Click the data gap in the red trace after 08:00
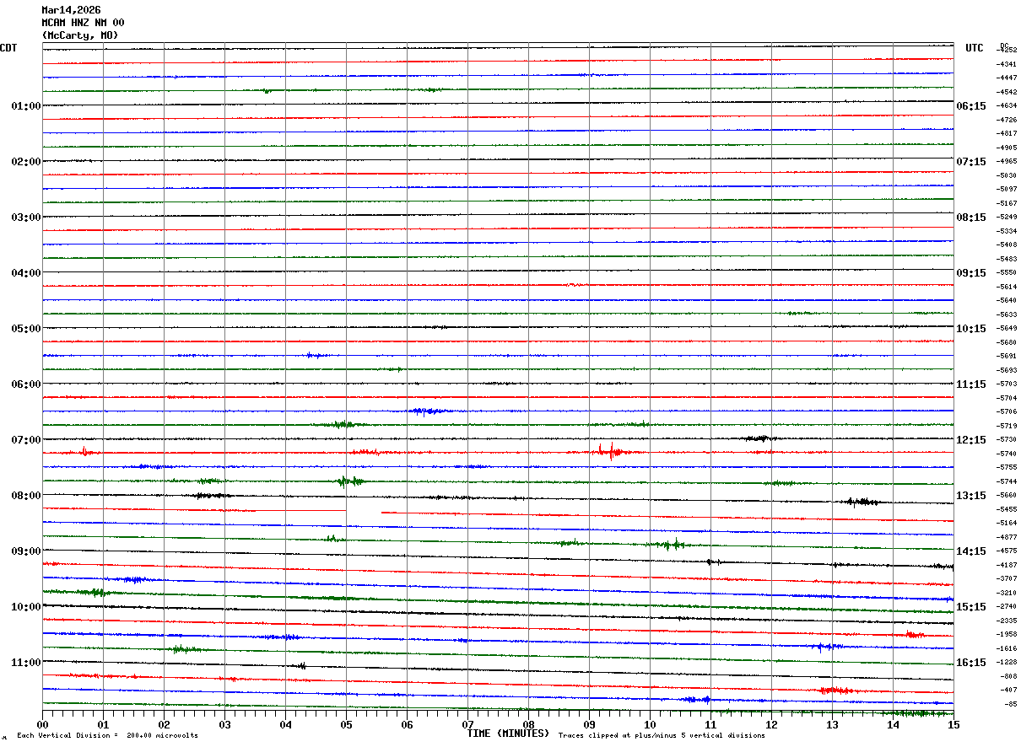1021x747 pixels. point(363,511)
